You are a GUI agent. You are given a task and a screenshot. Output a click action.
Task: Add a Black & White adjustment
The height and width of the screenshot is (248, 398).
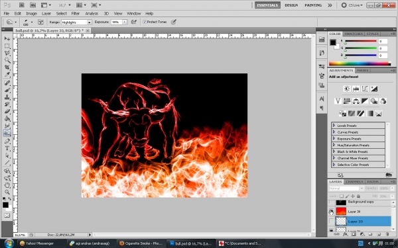(x=365, y=101)
